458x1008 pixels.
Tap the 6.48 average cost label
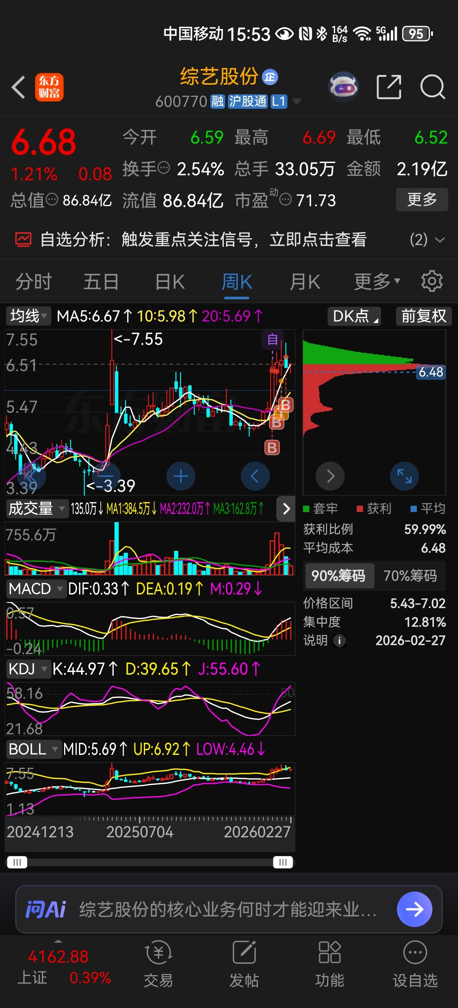pyautogui.click(x=431, y=372)
